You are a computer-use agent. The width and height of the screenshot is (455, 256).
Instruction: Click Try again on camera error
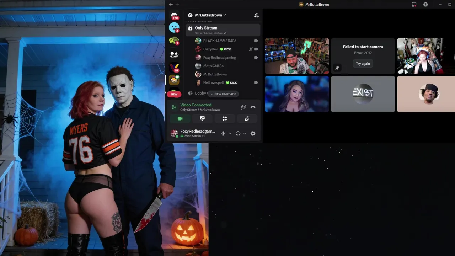point(363,64)
